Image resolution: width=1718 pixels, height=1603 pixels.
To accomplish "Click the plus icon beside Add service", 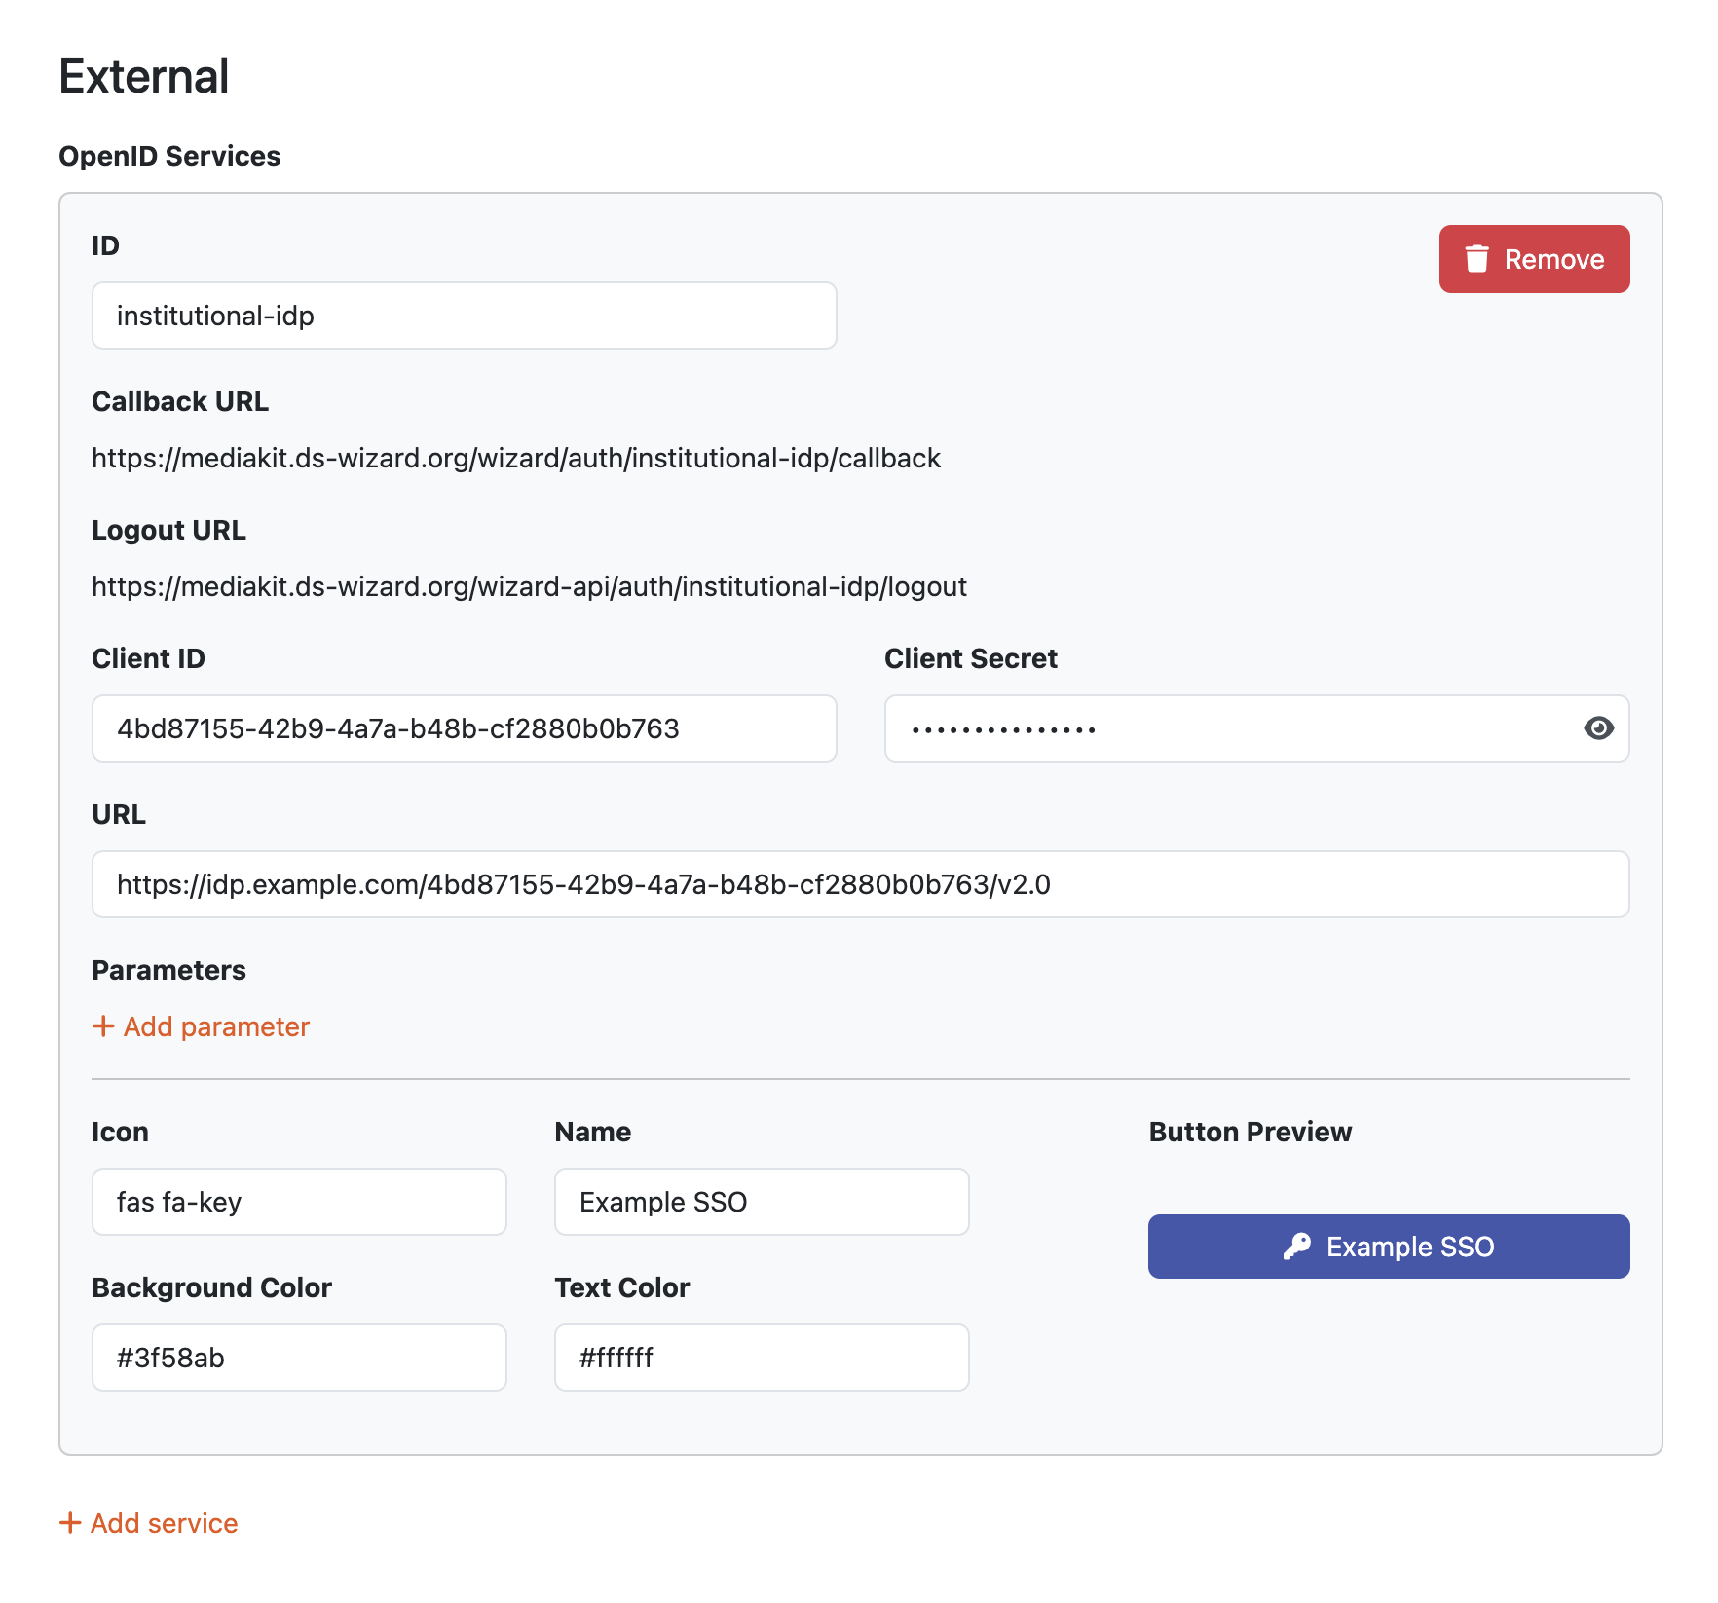I will tap(70, 1523).
